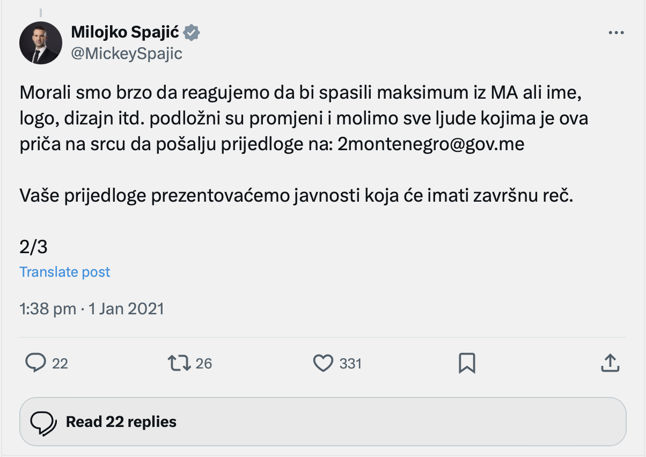646x457 pixels.
Task: Like the post with the heart icon
Action: pos(323,364)
